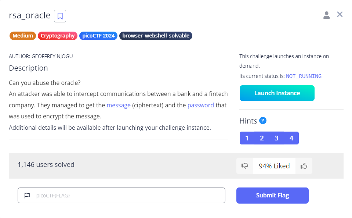
Task: Click the flag icon inside the input field
Action: (x=27, y=195)
